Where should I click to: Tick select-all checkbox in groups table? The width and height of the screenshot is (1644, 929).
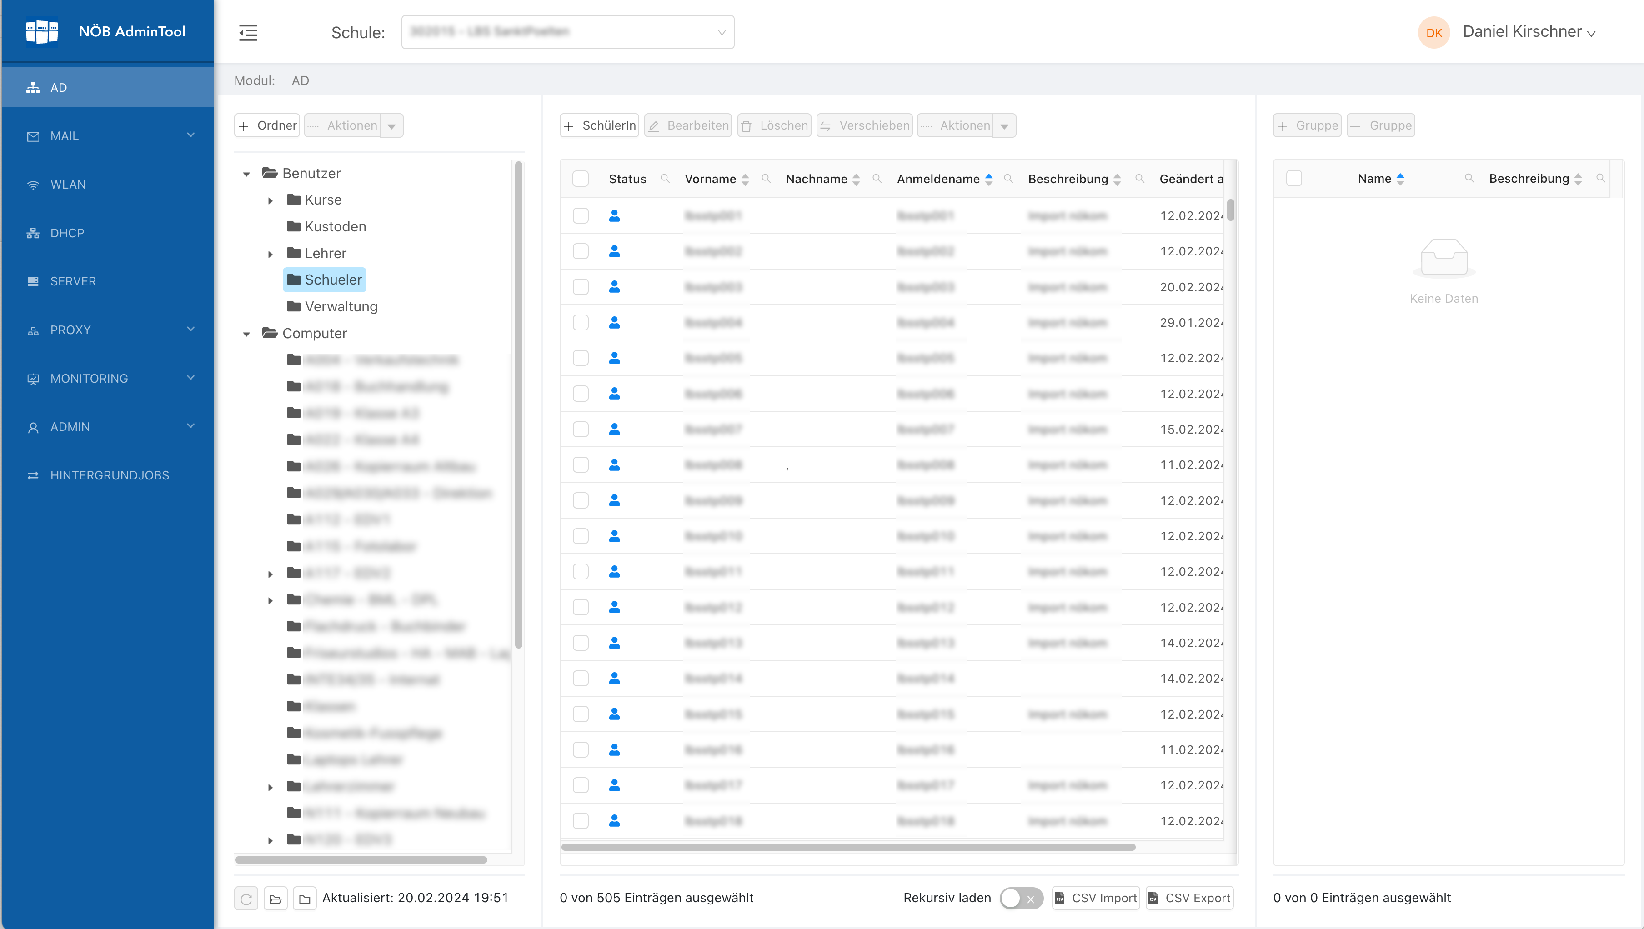tap(1293, 179)
